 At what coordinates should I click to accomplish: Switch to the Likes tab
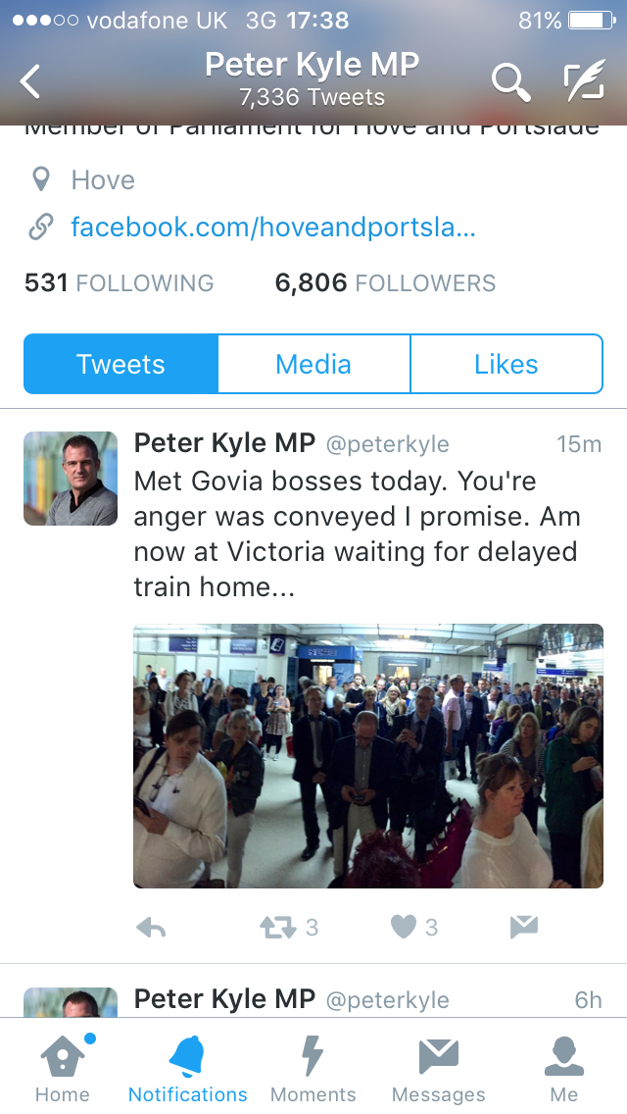[x=506, y=364]
